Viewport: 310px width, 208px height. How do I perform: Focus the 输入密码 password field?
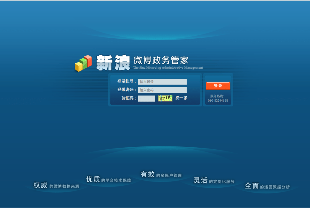coord(162,90)
